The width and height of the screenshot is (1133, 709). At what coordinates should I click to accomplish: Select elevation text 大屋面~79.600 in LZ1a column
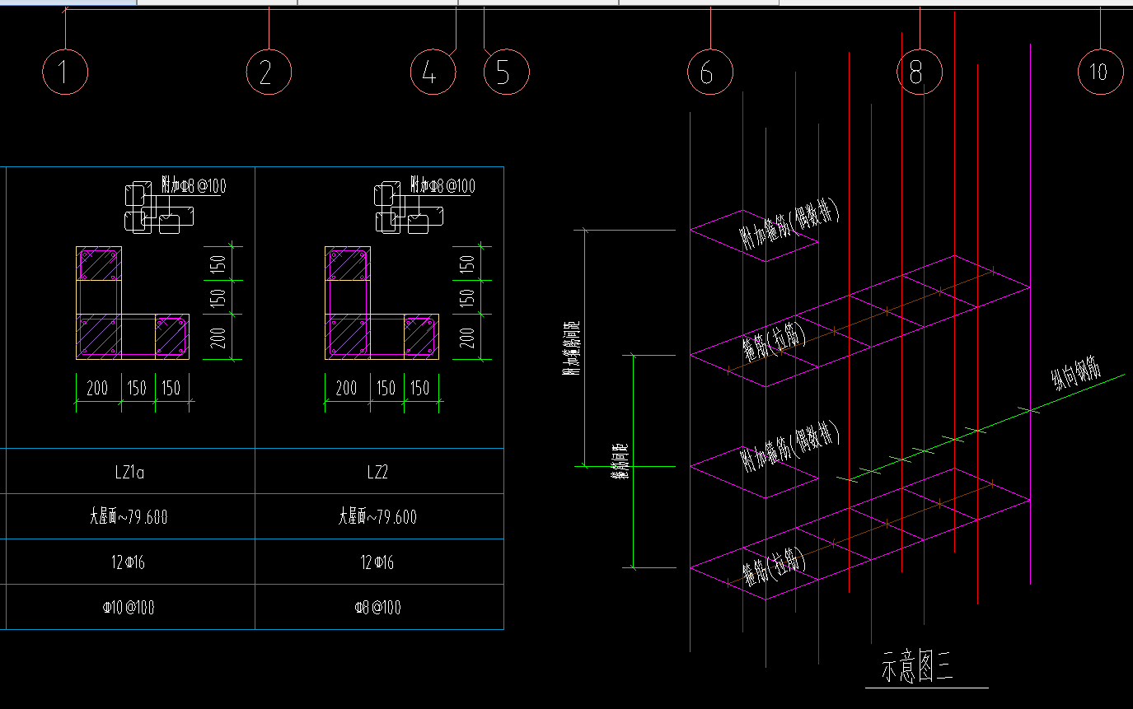pos(129,517)
